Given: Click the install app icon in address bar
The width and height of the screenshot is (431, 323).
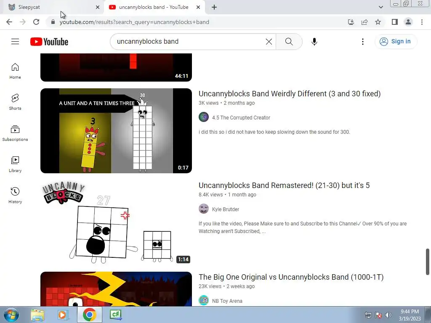Looking at the screenshot, I should click(351, 22).
